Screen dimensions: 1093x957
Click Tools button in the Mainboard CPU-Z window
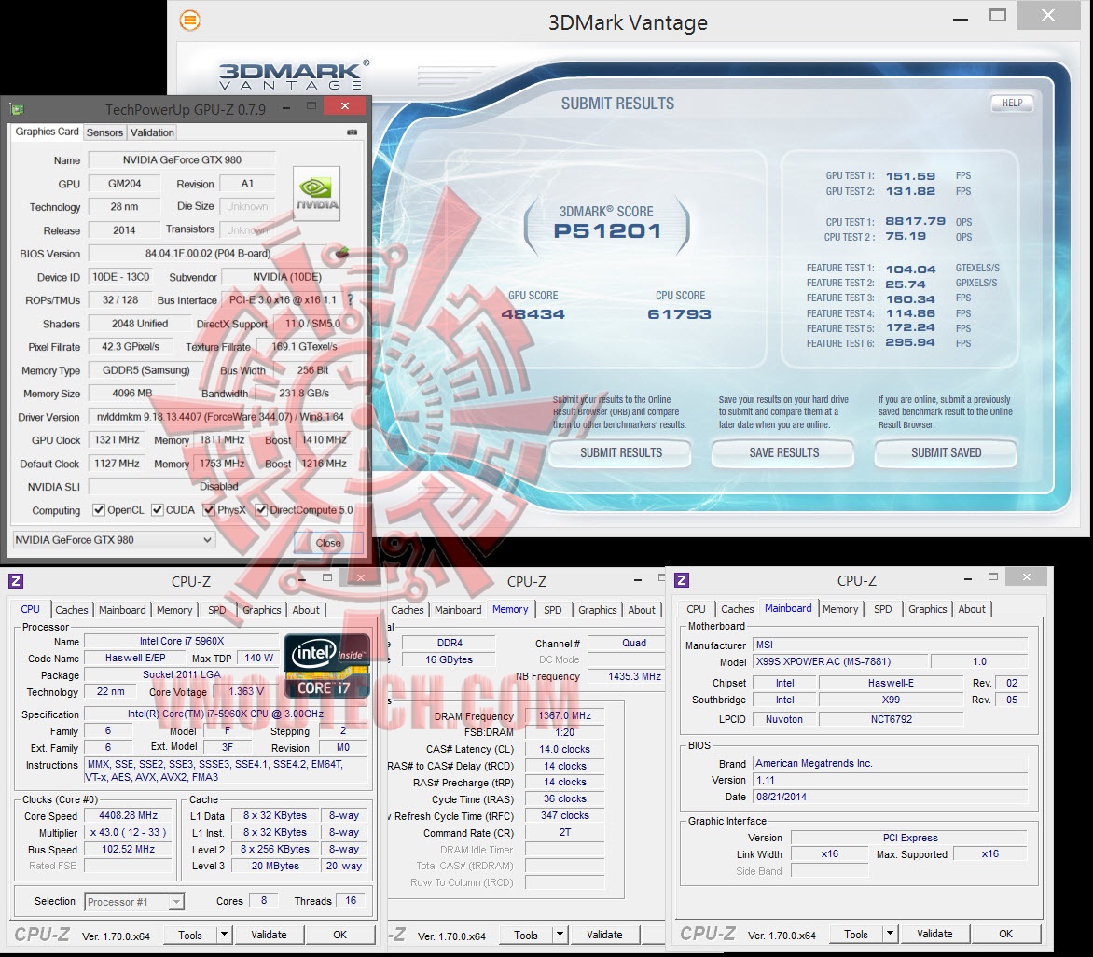(856, 934)
